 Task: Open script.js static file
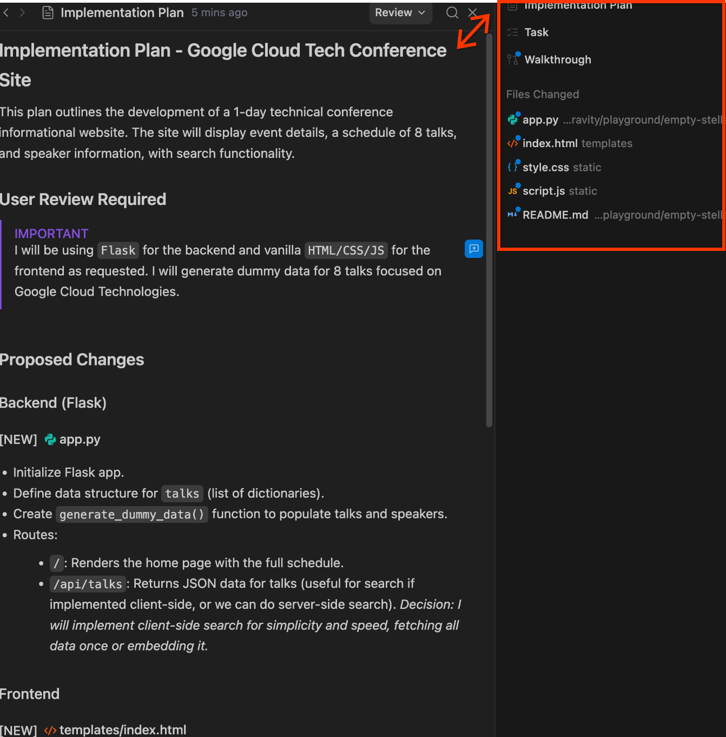544,191
